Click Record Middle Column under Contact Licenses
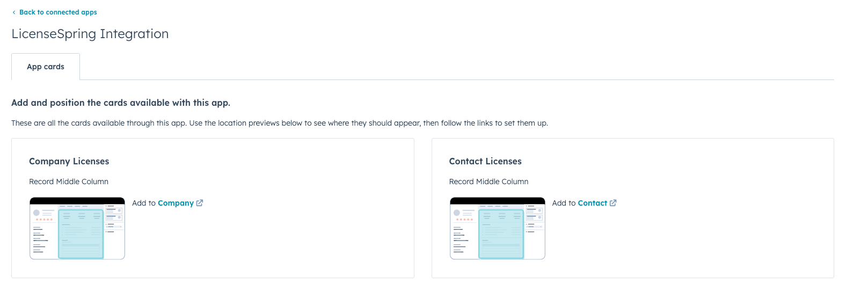The image size is (846, 290). point(488,182)
